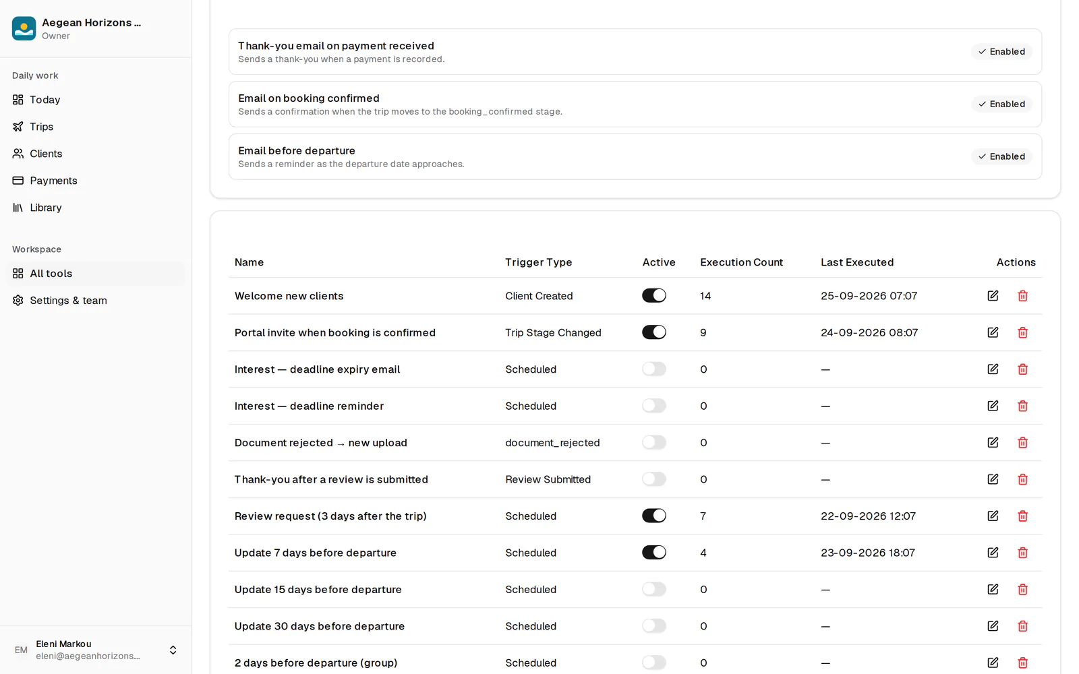
Task: Enable Update 15 days before departure toggle
Action: pyautogui.click(x=654, y=590)
